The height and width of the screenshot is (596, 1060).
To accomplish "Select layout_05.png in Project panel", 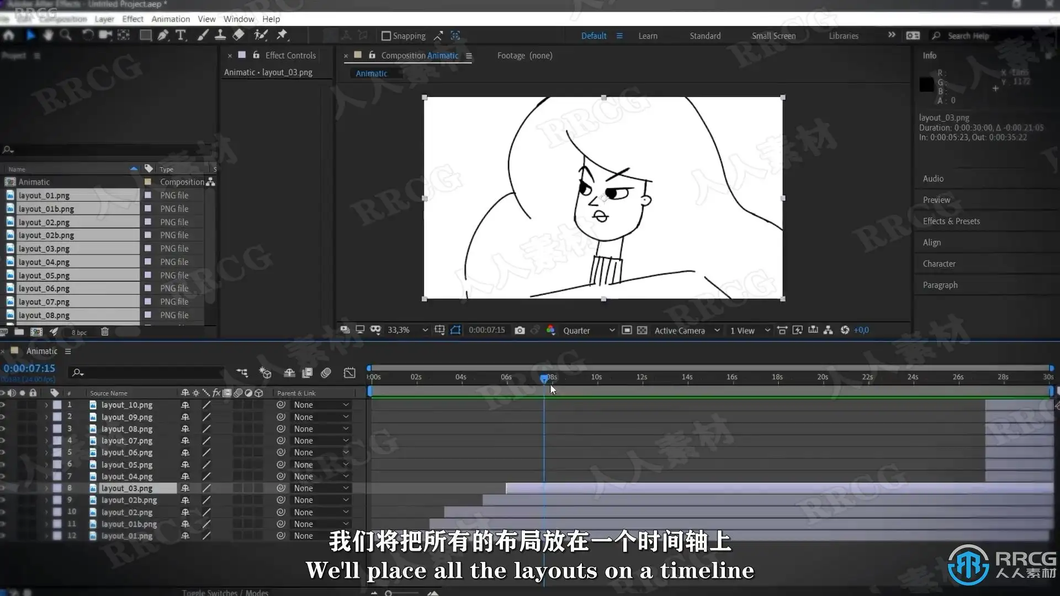I will 44,275.
